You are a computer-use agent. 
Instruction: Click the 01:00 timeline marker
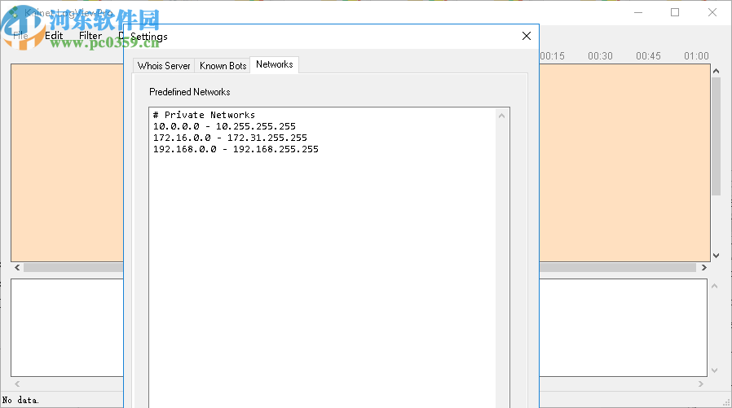click(x=696, y=56)
